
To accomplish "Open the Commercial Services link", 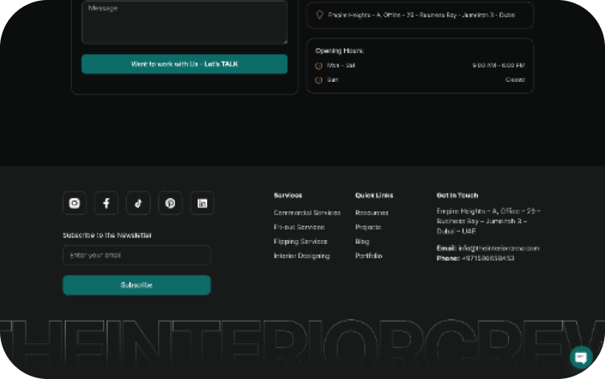I will [306, 213].
